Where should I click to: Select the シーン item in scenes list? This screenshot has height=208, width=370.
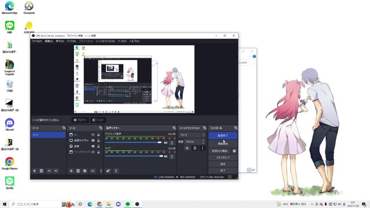pos(49,135)
